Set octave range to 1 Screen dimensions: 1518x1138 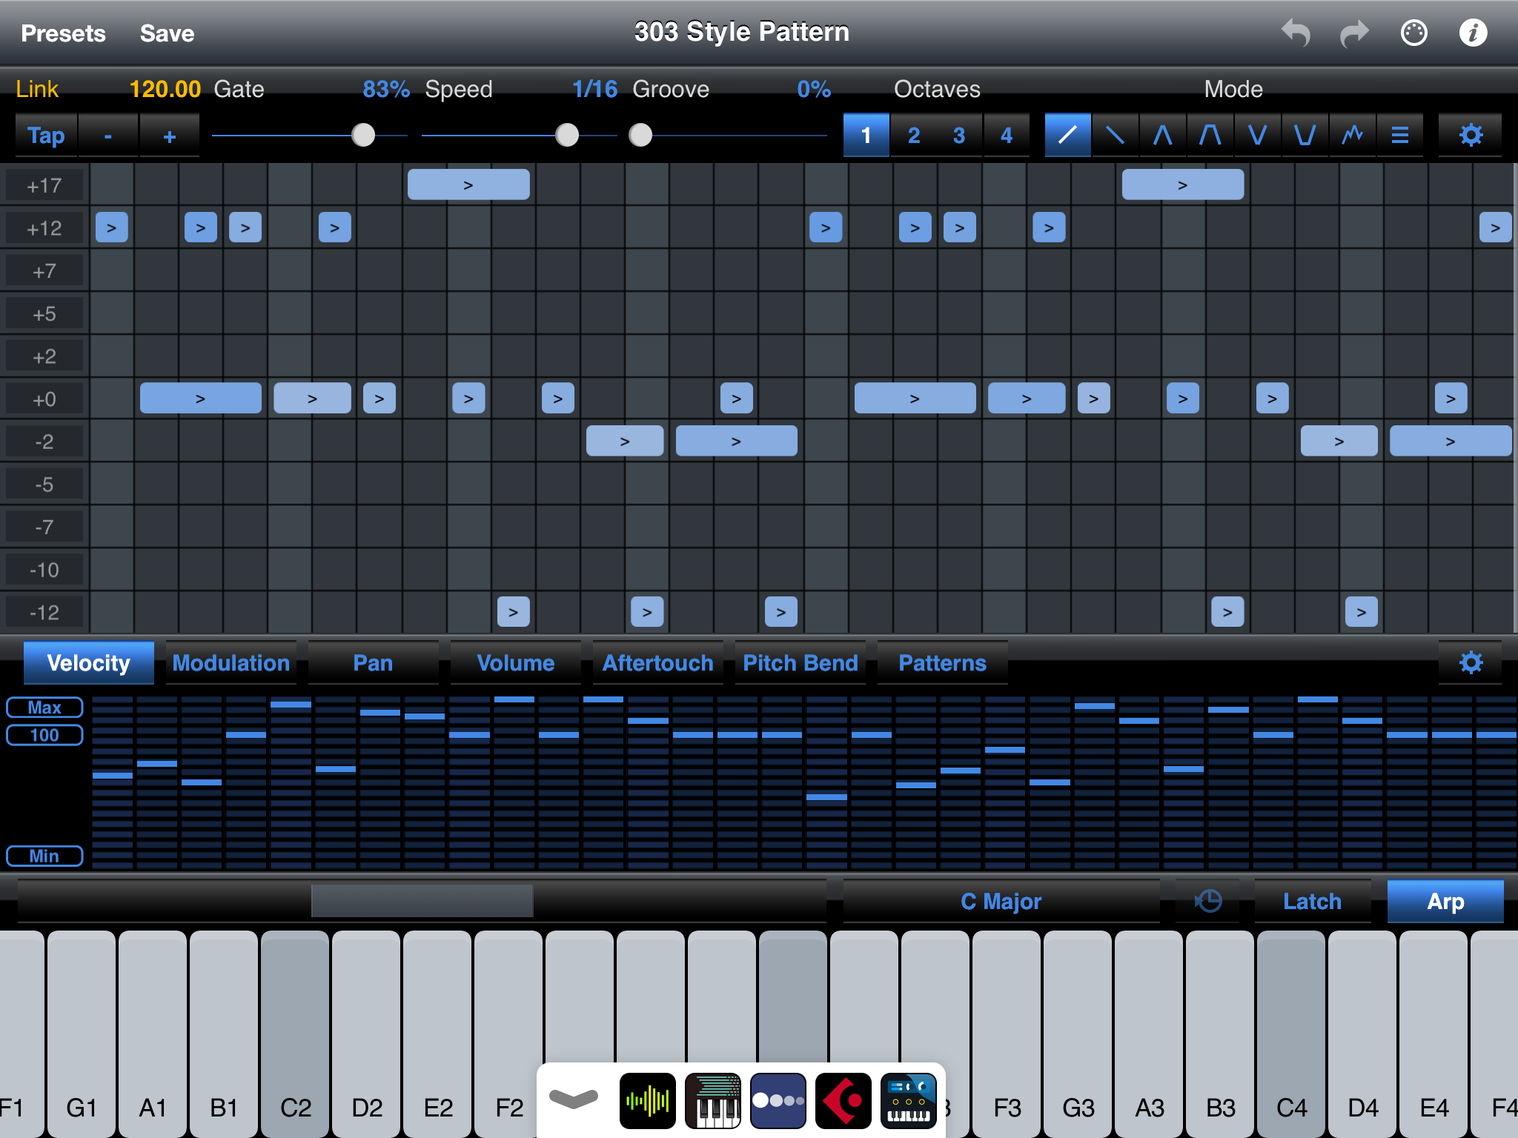[866, 135]
